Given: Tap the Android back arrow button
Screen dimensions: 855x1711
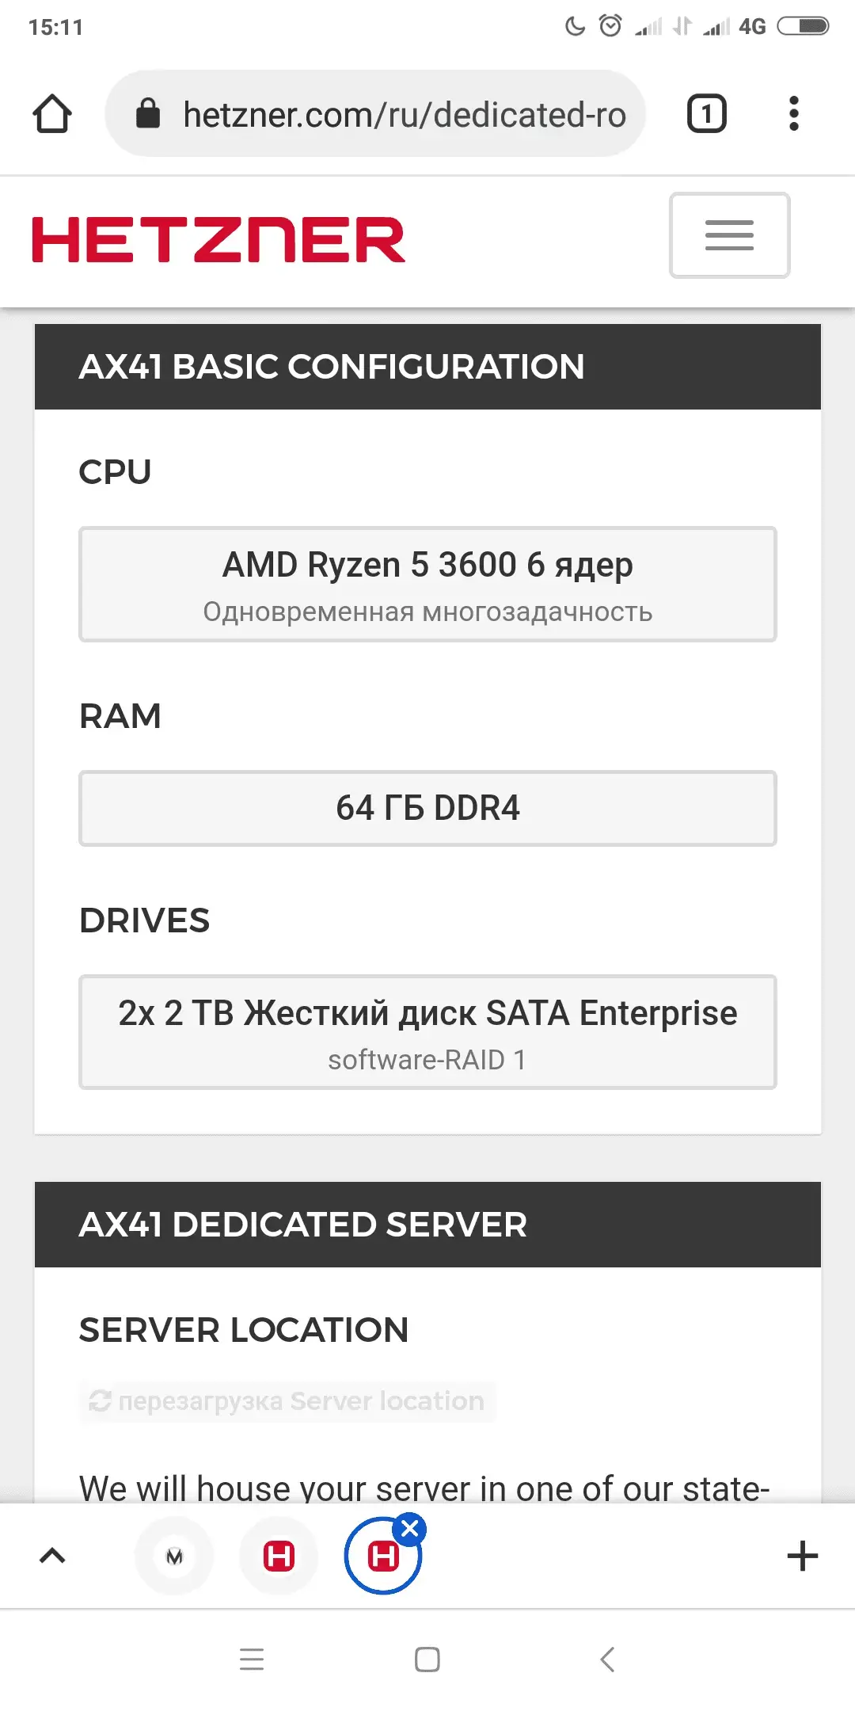Looking at the screenshot, I should coord(607,1659).
